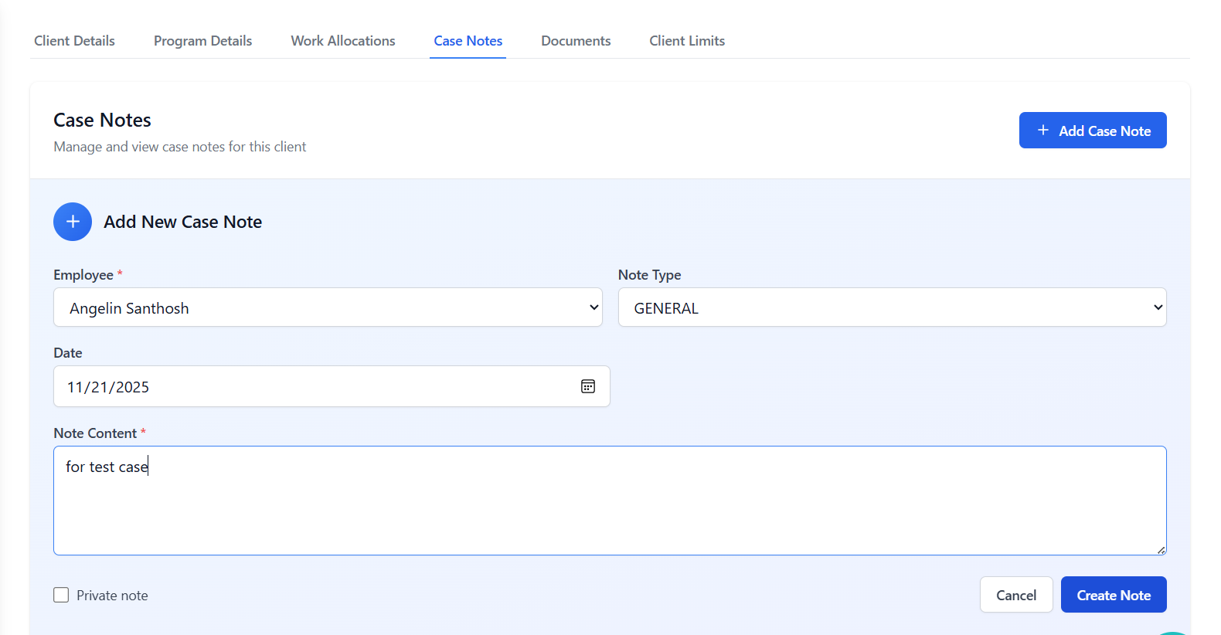View the Client Limits tab
Viewport: 1221px width, 635px height.
point(687,41)
